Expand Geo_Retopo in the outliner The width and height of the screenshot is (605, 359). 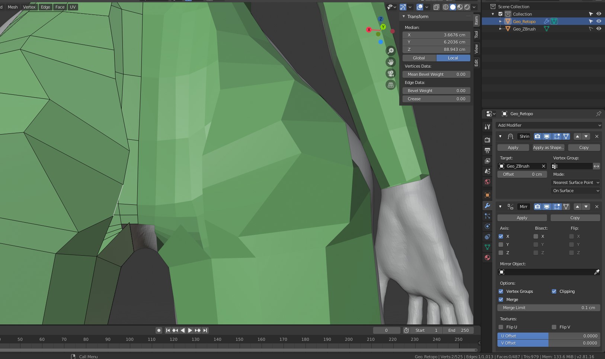tap(500, 22)
